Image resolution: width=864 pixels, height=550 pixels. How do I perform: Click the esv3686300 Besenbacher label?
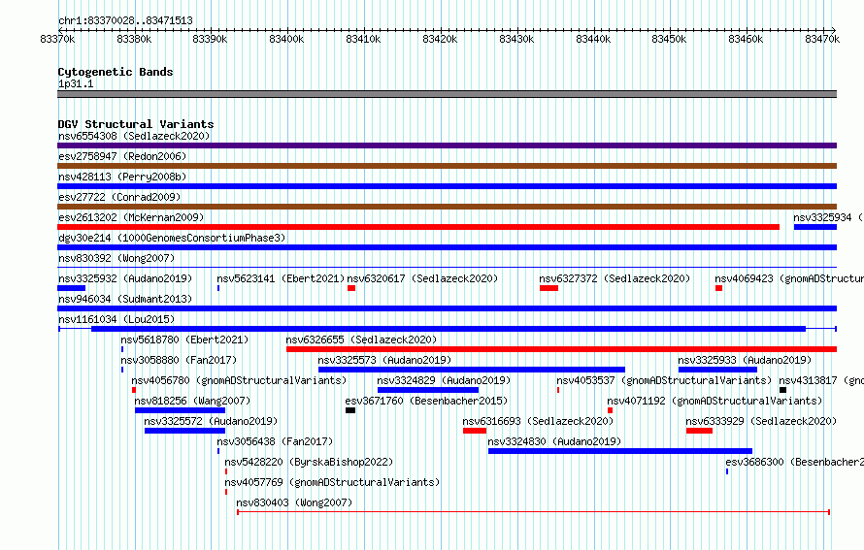coord(794,462)
